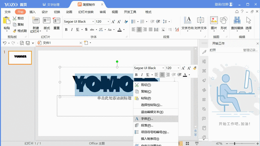Click the Save icon in quick access bar

coord(28,43)
